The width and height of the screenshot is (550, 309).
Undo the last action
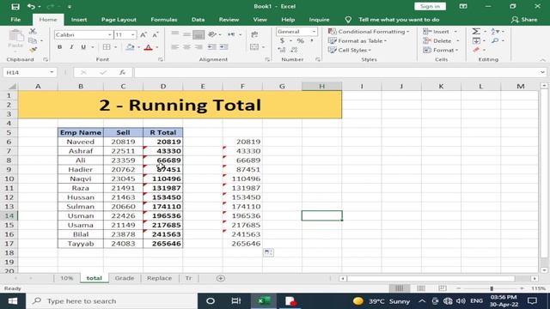pos(31,6)
